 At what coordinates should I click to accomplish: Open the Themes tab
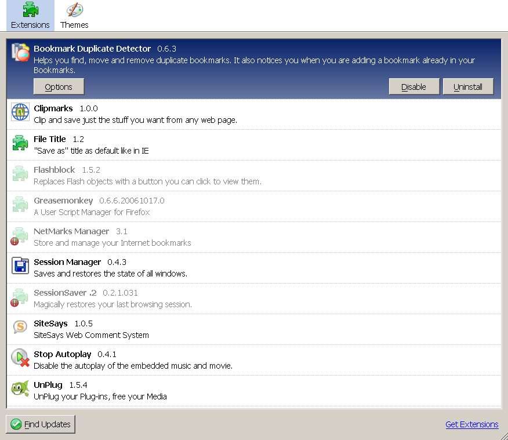click(74, 16)
